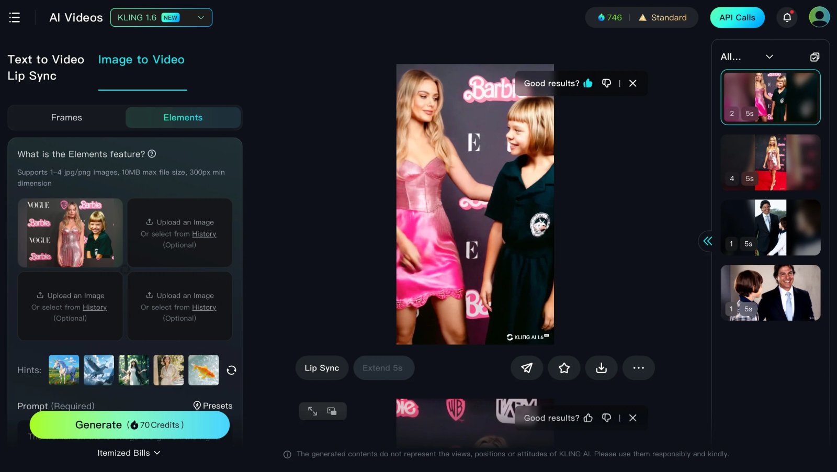Dismiss the second Good results prompt
The height and width of the screenshot is (472, 837).
(633, 418)
